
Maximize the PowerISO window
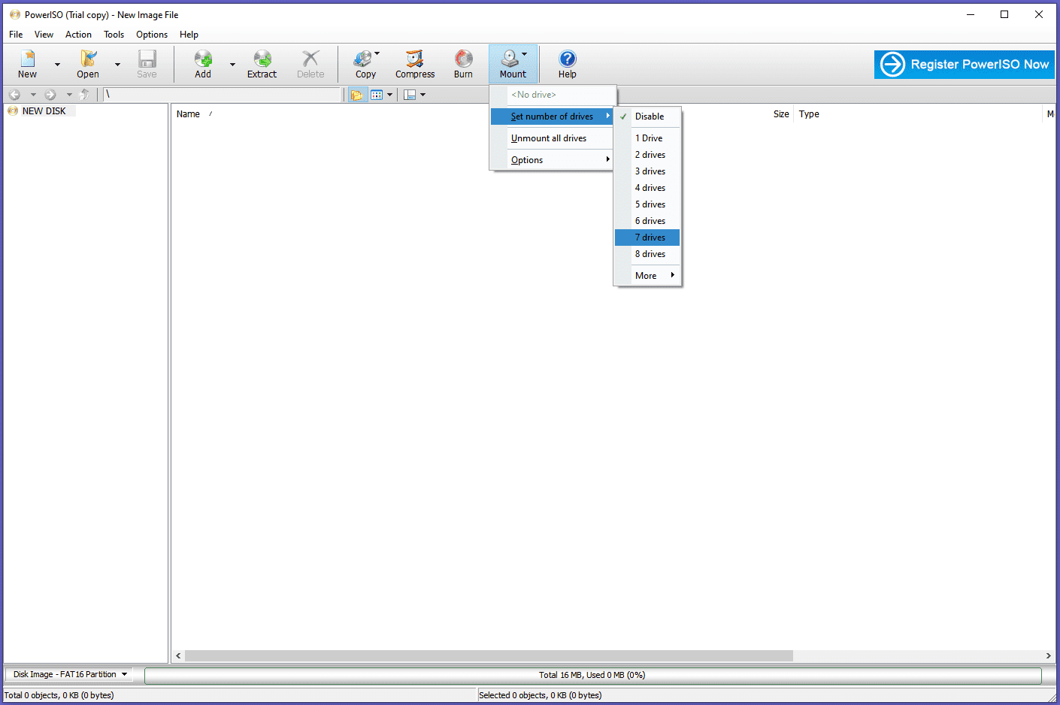(1004, 14)
